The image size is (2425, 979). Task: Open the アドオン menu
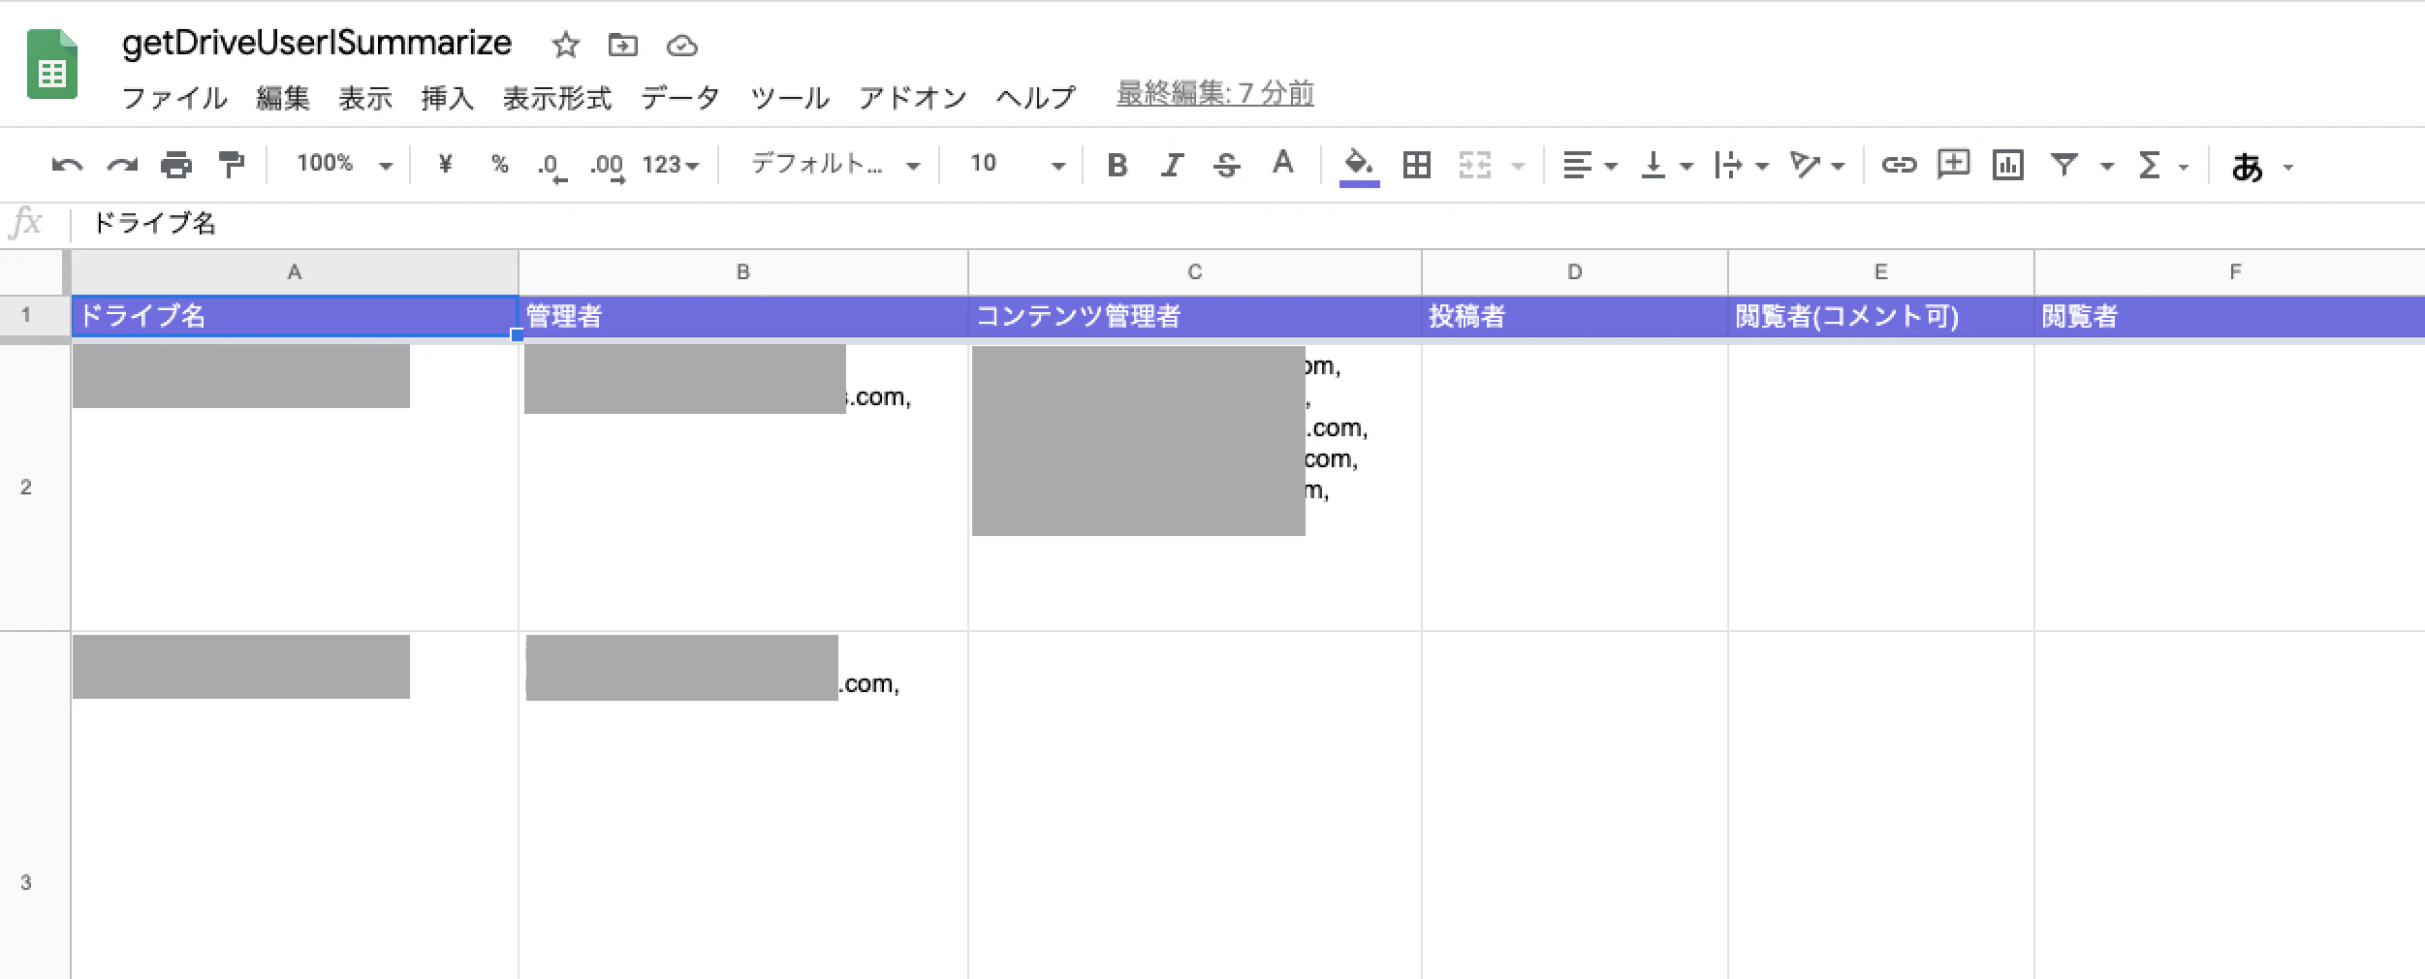point(912,98)
